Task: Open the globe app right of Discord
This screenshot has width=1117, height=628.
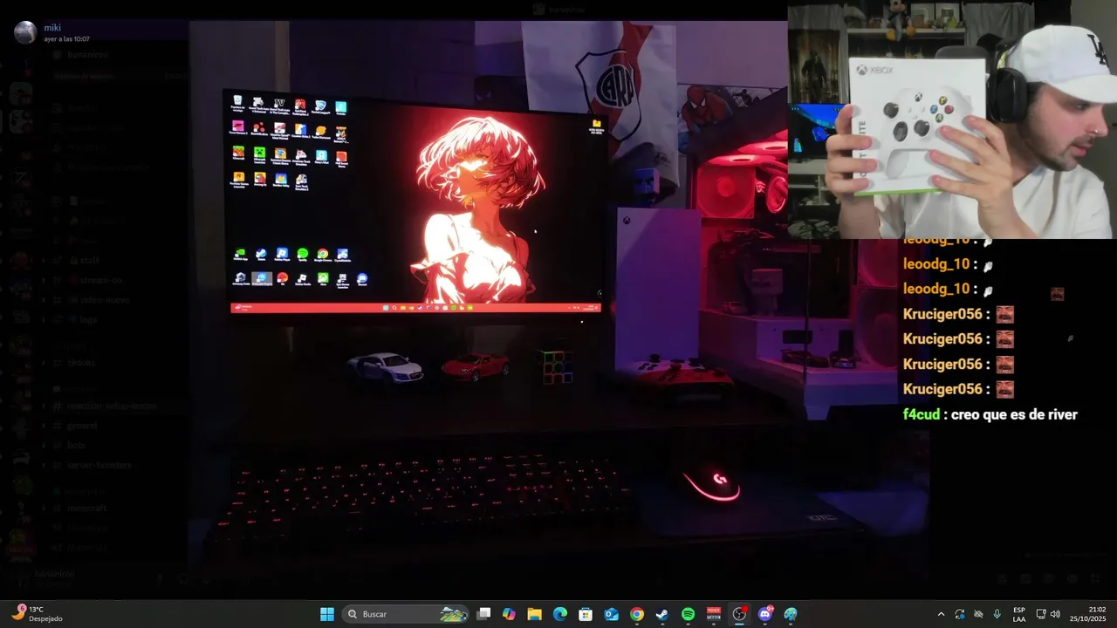Action: click(x=791, y=614)
